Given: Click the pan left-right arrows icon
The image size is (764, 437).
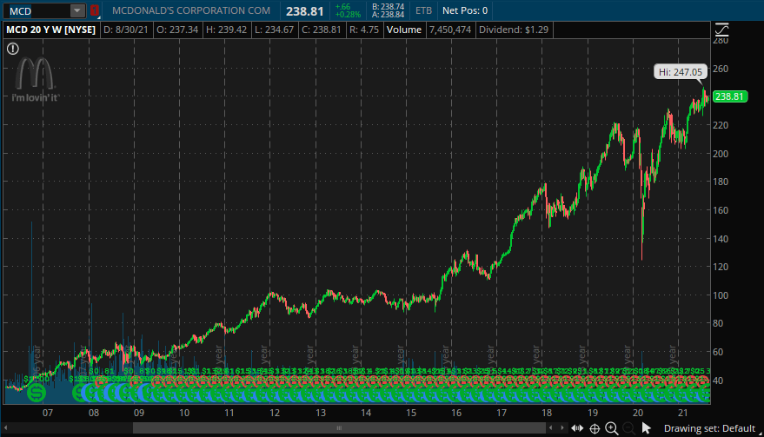Looking at the screenshot, I should pos(577,428).
